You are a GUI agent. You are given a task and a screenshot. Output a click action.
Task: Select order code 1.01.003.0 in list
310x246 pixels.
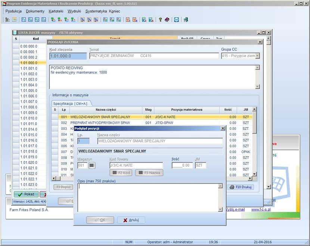tap(29, 79)
